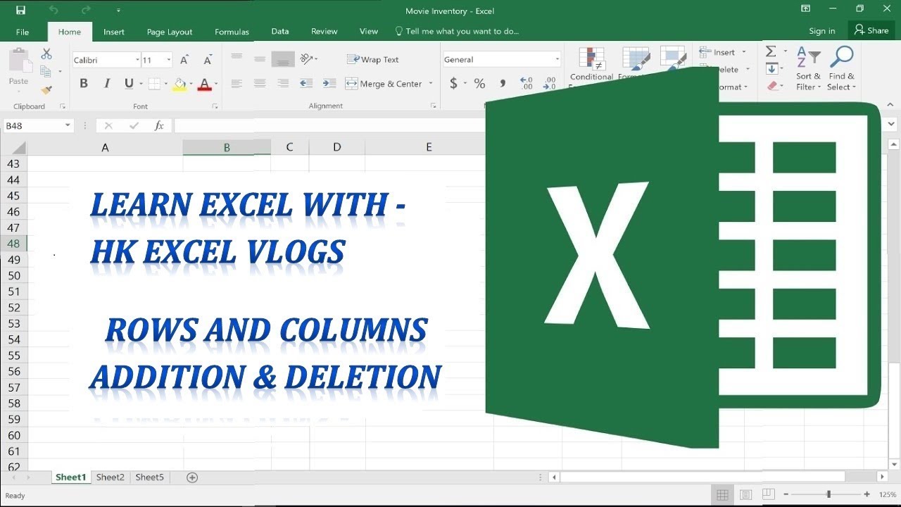Screen dimensions: 901x507
Task: Switch to Normal view in status bar
Action: pos(722,495)
